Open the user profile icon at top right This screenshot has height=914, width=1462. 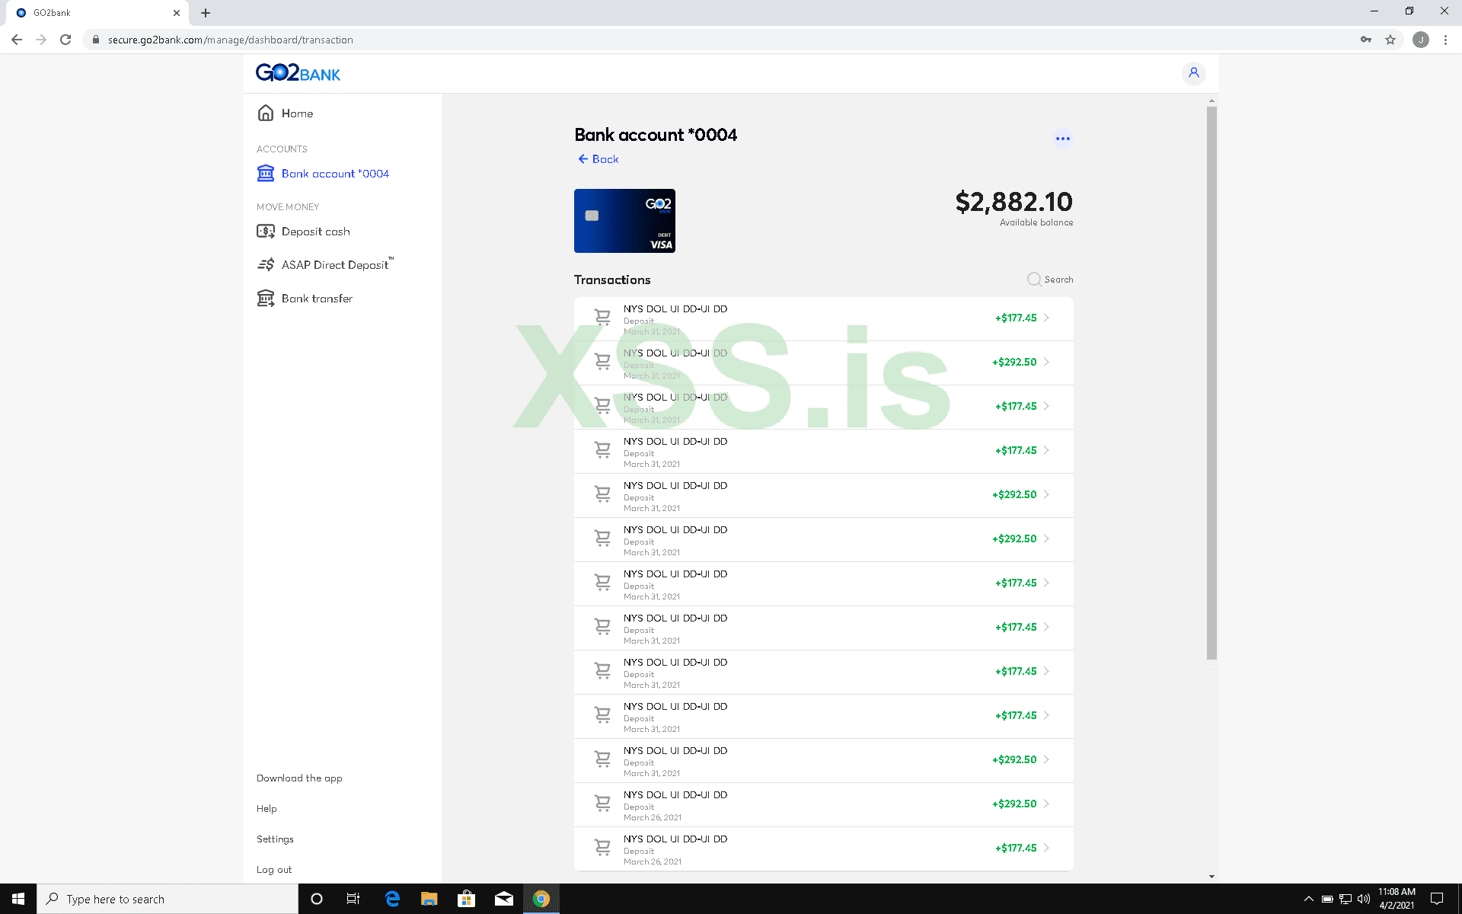(x=1193, y=73)
